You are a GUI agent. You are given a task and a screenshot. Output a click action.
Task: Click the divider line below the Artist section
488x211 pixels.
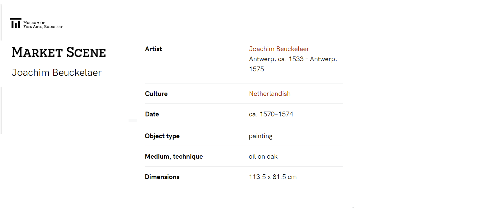click(x=244, y=83)
